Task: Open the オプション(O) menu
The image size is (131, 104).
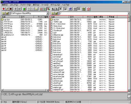Action: click(55, 5)
